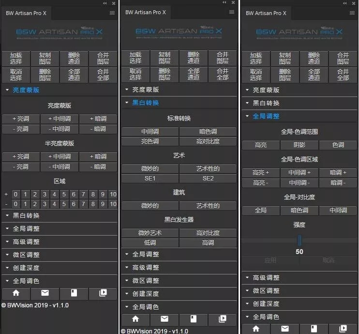Click the home icon in the left panel

16,293
